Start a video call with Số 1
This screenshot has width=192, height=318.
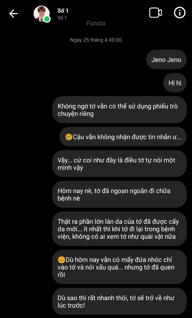[x=155, y=13]
